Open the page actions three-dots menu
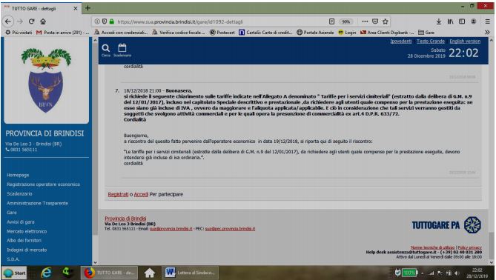The height and width of the screenshot is (280, 496). (365, 21)
